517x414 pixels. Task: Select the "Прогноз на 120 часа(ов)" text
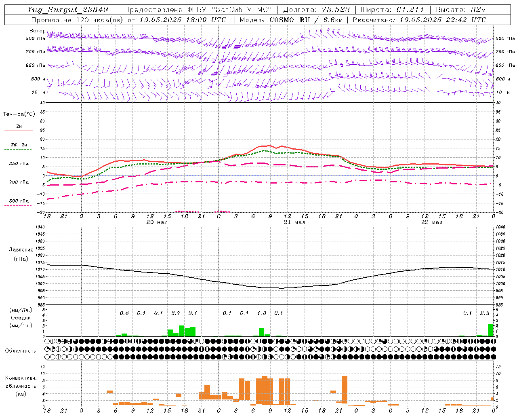78,20
